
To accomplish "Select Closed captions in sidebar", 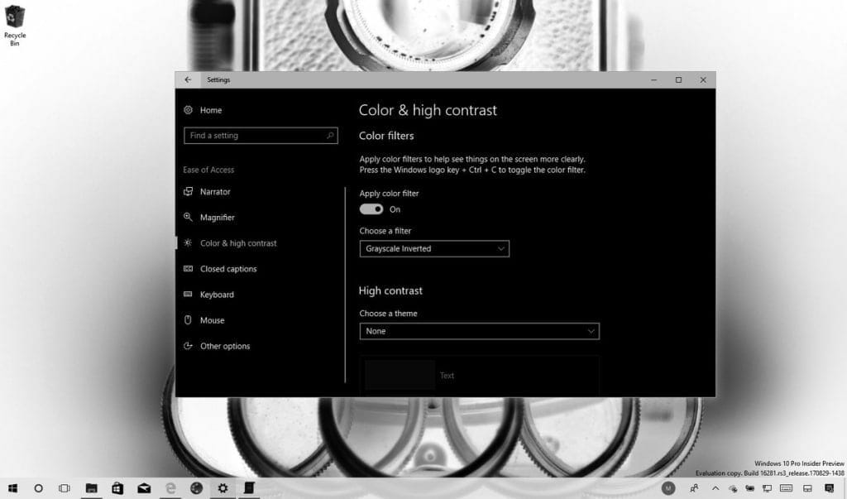I will [x=227, y=269].
